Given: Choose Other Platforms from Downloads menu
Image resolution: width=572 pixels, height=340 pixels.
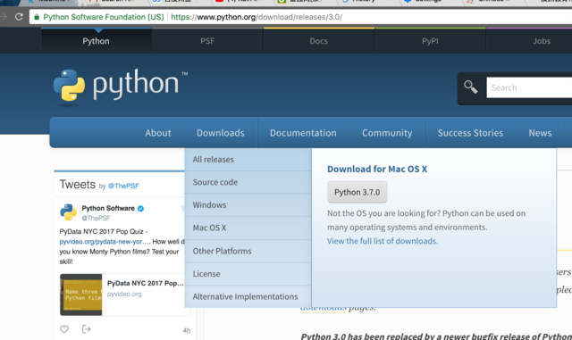Looking at the screenshot, I should (248, 251).
